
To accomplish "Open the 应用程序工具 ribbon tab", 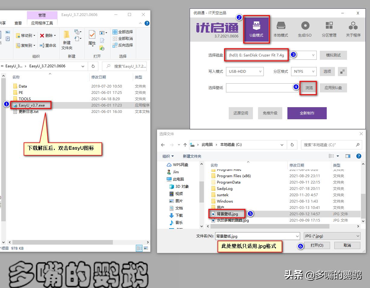I will (x=42, y=23).
